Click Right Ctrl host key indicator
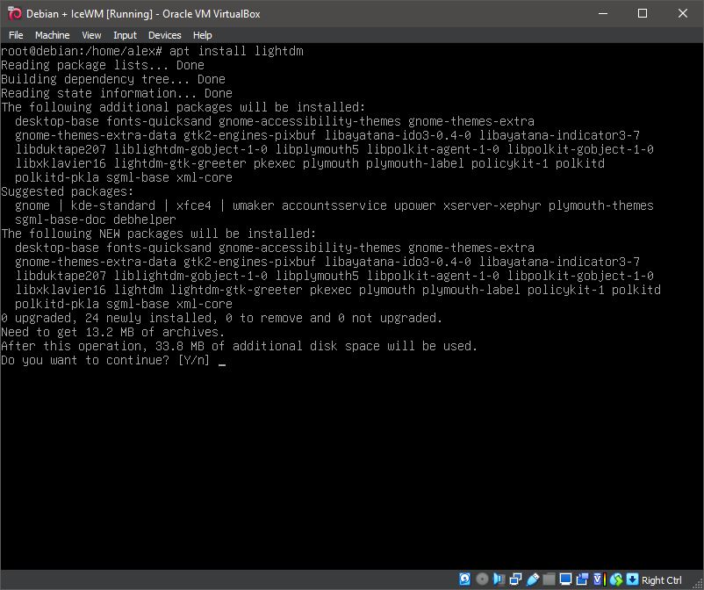704x590 pixels. pos(660,579)
